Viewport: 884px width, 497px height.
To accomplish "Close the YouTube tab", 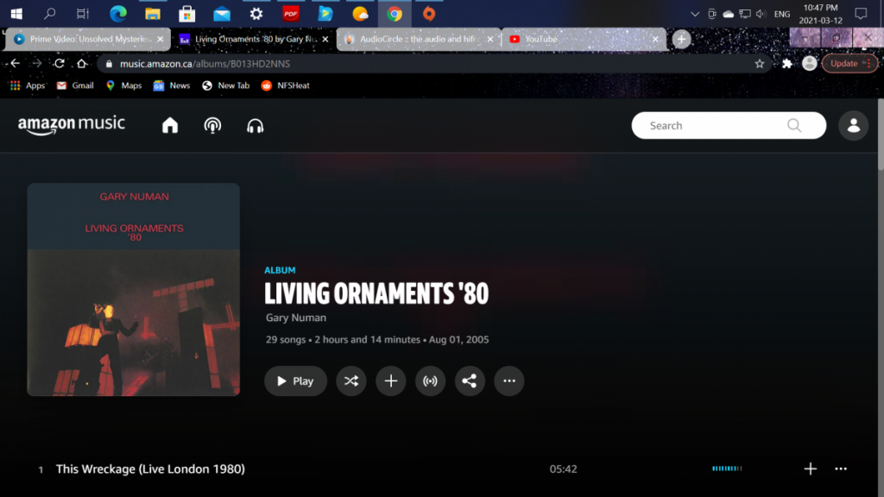I will tap(655, 39).
